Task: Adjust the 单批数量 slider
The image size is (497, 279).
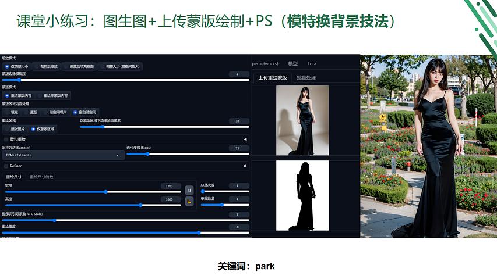Action: pos(225,205)
